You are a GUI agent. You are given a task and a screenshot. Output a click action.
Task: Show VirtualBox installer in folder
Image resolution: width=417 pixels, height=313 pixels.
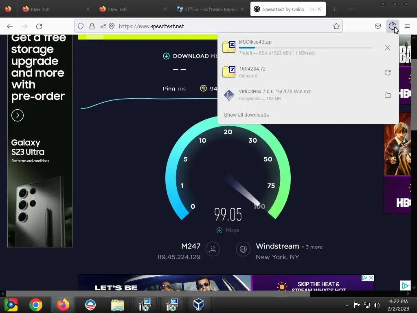pos(388,95)
